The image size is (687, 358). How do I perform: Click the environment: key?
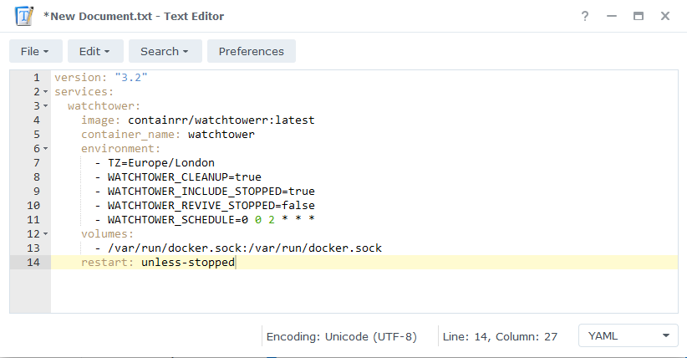(121, 149)
